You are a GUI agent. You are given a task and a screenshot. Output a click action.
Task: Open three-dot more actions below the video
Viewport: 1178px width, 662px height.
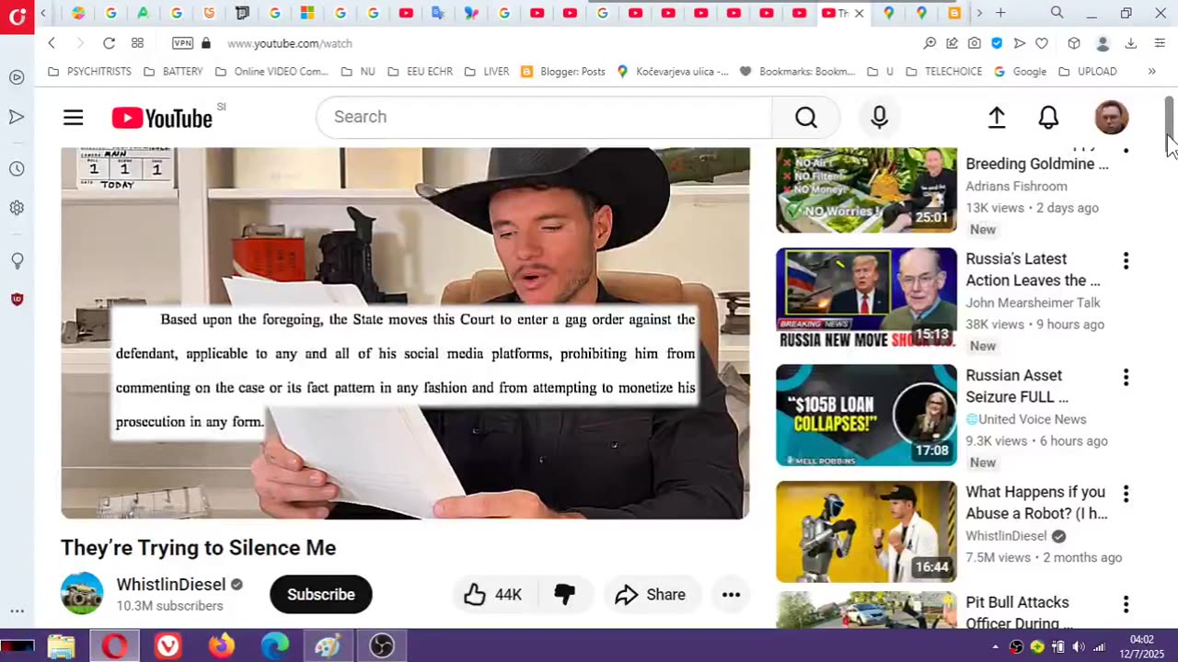click(x=731, y=595)
